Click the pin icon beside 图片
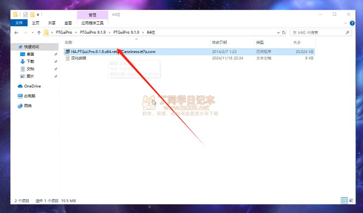Viewport: 363px width, 213px height. coord(55,76)
